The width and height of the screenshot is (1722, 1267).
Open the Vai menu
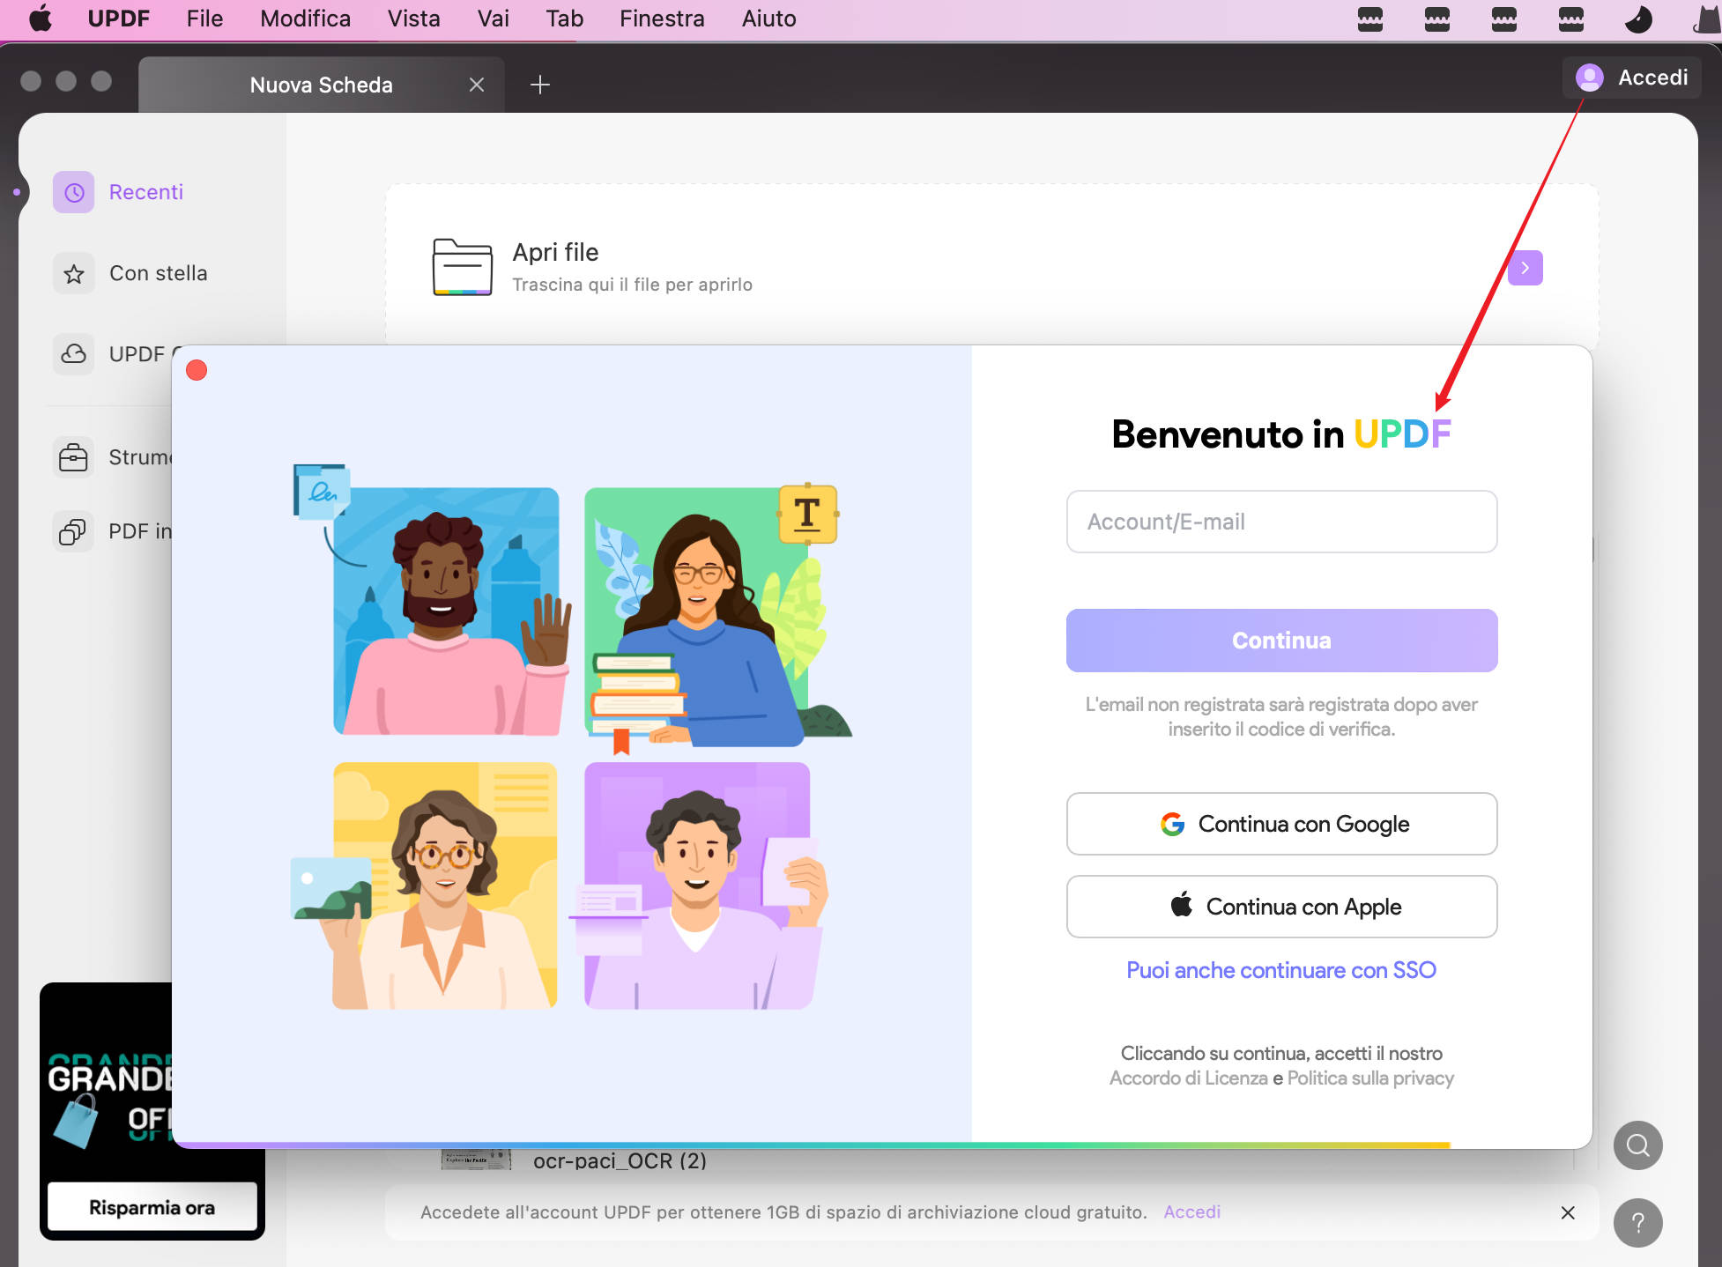point(494,19)
